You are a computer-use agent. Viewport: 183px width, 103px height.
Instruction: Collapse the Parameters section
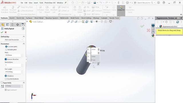[24, 44]
